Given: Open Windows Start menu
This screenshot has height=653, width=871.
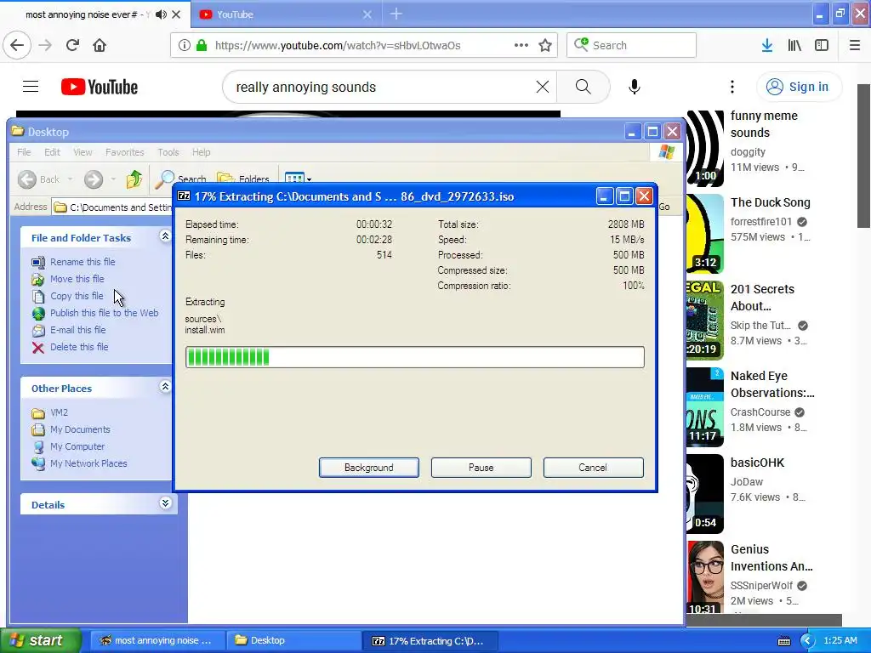Looking at the screenshot, I should click(40, 640).
